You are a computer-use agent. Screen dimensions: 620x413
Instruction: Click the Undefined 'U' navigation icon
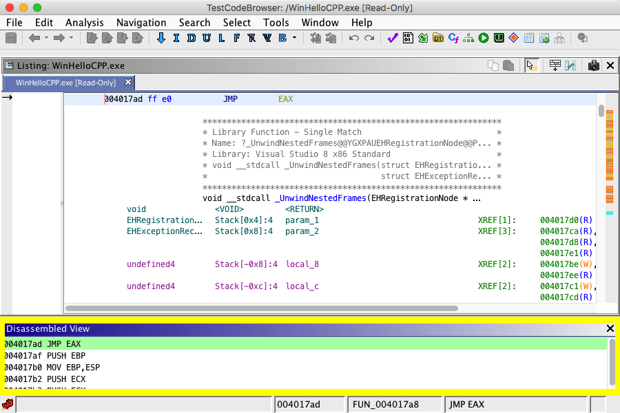[206, 38]
